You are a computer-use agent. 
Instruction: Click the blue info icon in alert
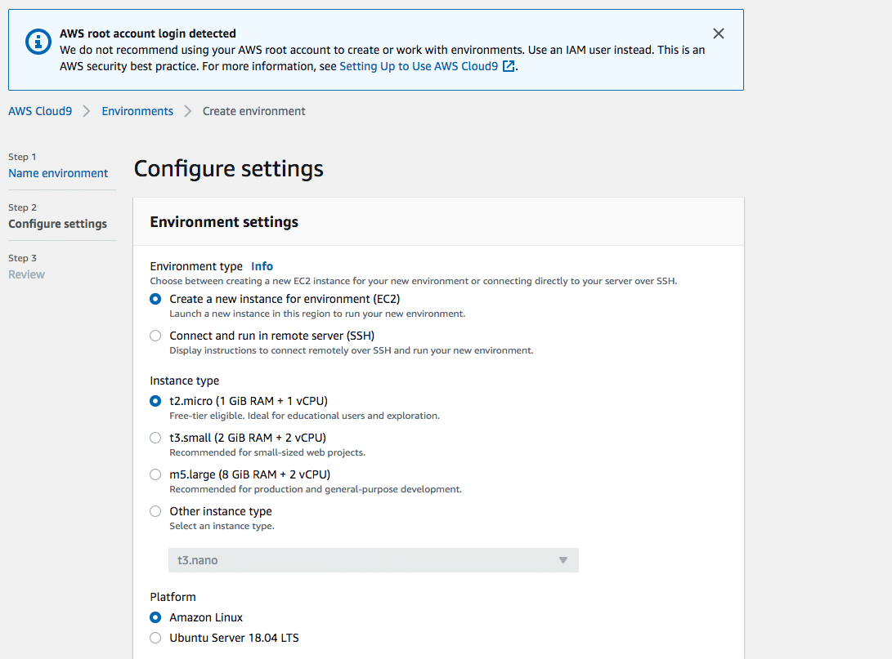[x=38, y=42]
